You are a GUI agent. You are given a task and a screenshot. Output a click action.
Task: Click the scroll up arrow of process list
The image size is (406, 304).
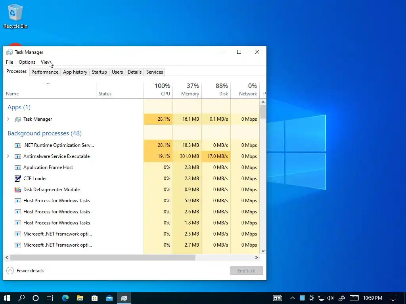(263, 103)
